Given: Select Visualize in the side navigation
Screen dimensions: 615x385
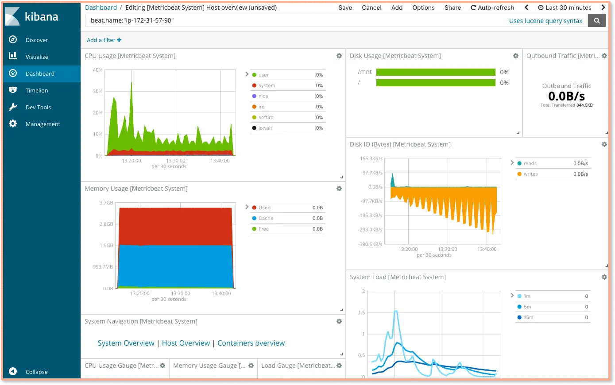Looking at the screenshot, I should coord(37,57).
